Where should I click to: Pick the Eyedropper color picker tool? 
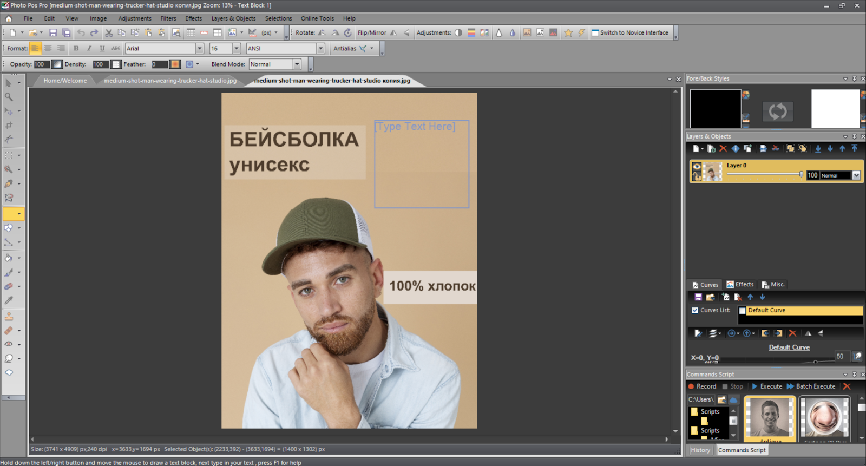tap(9, 301)
